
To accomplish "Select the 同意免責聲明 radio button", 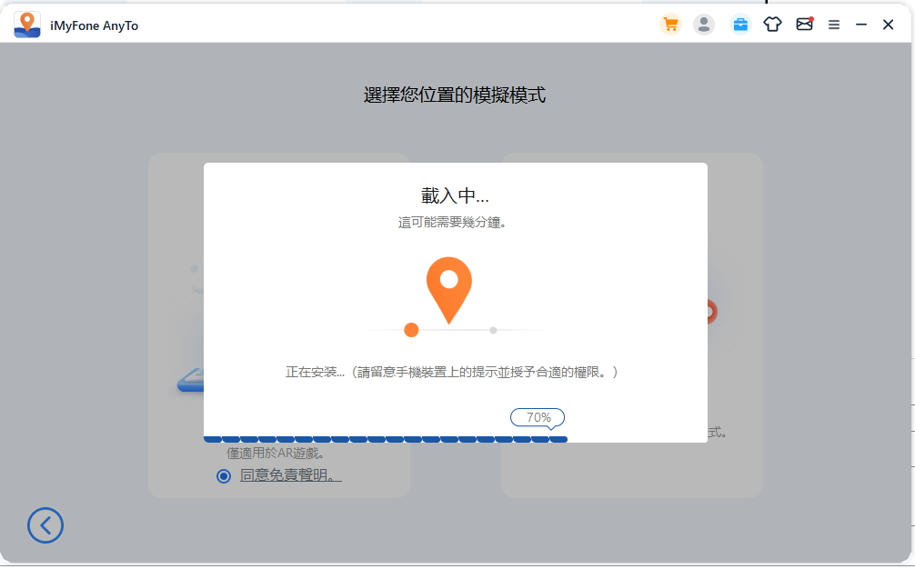I will 224,476.
